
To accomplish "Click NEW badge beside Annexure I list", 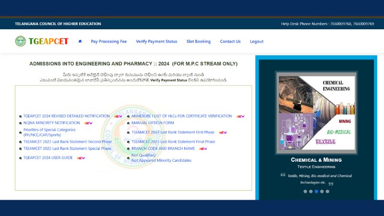I will pyautogui.click(x=240, y=116).
